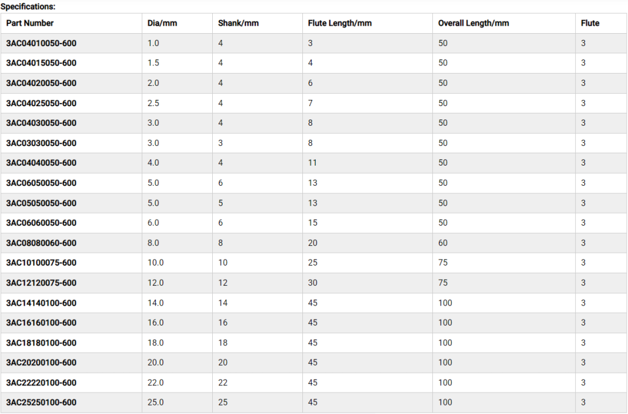The image size is (628, 414).
Task: Click the Dia/mm column header
Action: click(163, 23)
